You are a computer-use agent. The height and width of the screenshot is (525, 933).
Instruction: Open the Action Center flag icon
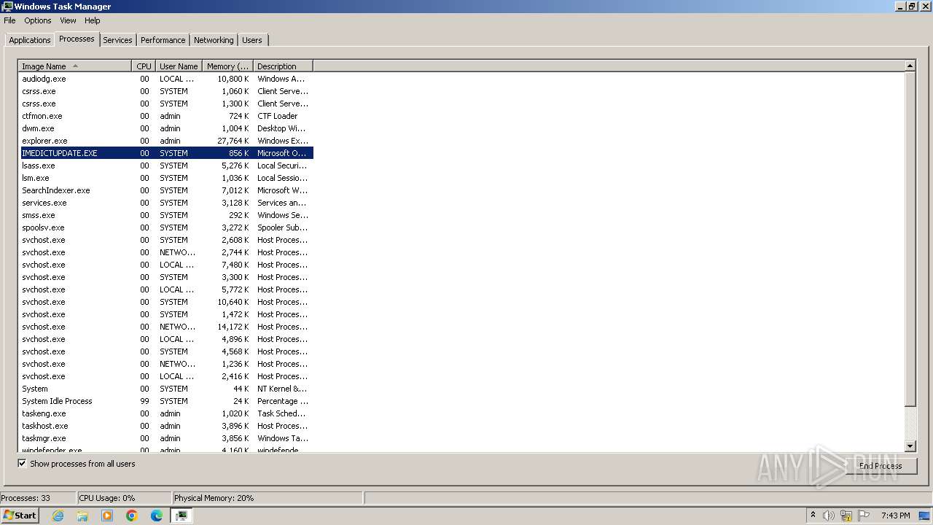(864, 516)
